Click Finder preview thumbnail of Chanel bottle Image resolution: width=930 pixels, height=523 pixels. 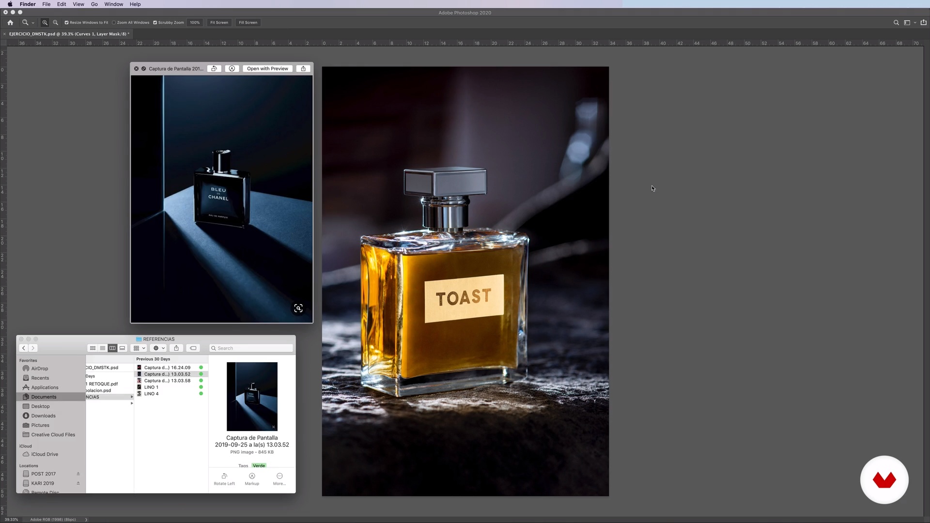coord(252,397)
